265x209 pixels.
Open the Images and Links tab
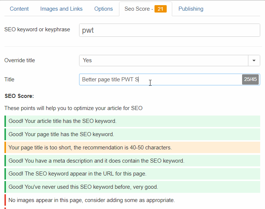point(61,9)
